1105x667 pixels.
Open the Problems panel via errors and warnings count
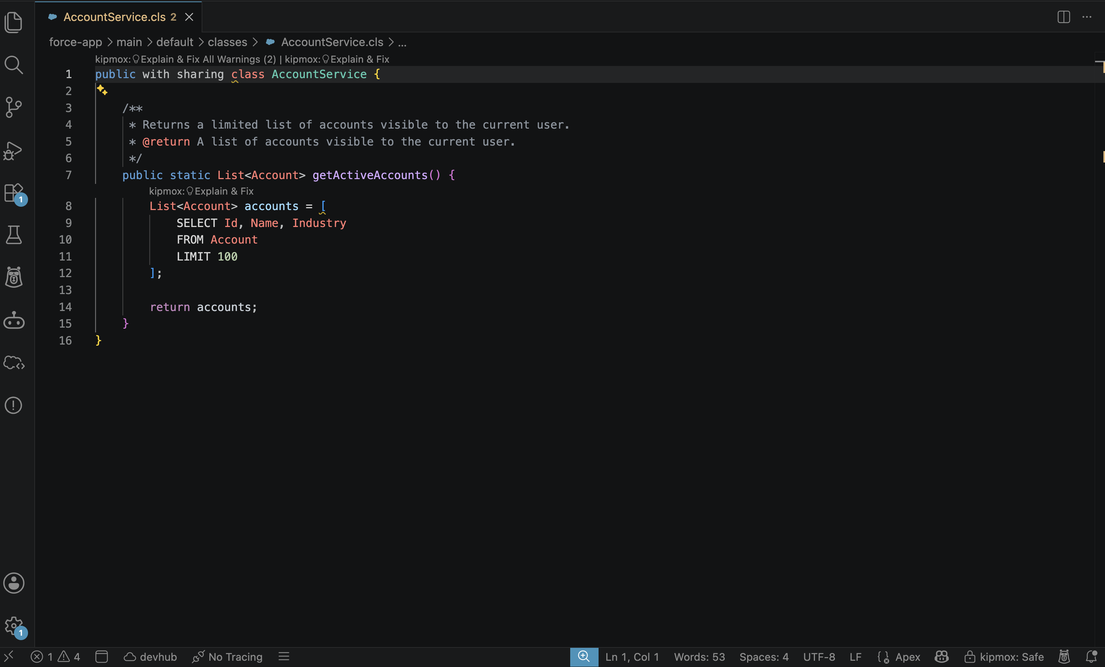click(56, 657)
